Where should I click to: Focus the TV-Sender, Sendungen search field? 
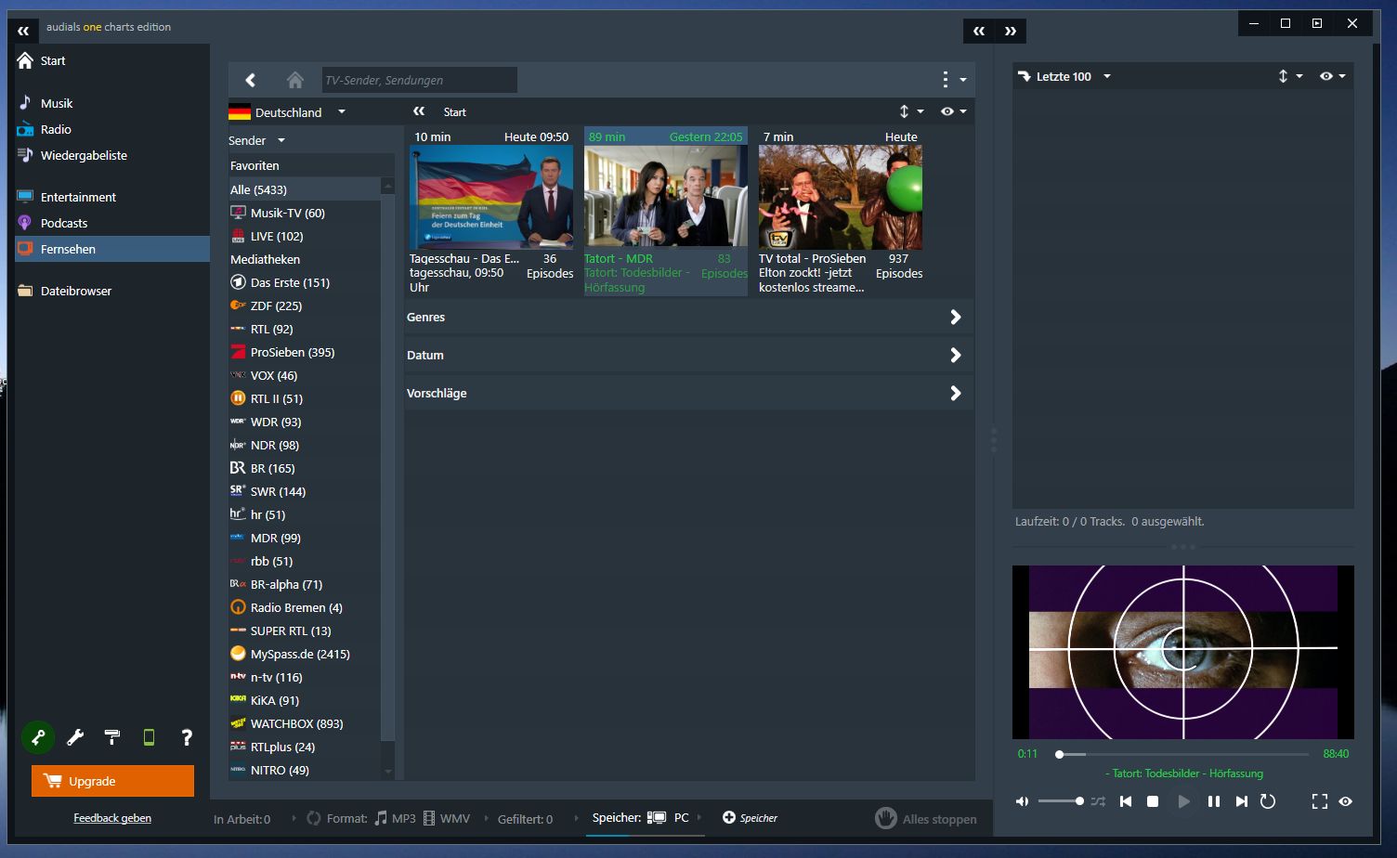tap(419, 80)
